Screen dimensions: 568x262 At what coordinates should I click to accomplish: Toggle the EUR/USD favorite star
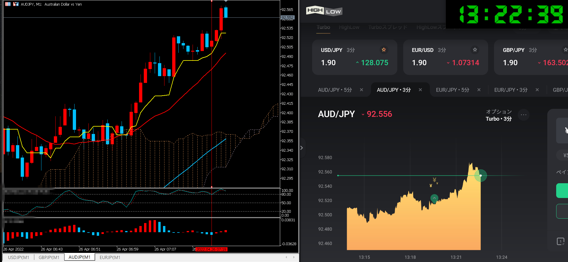[x=475, y=50]
